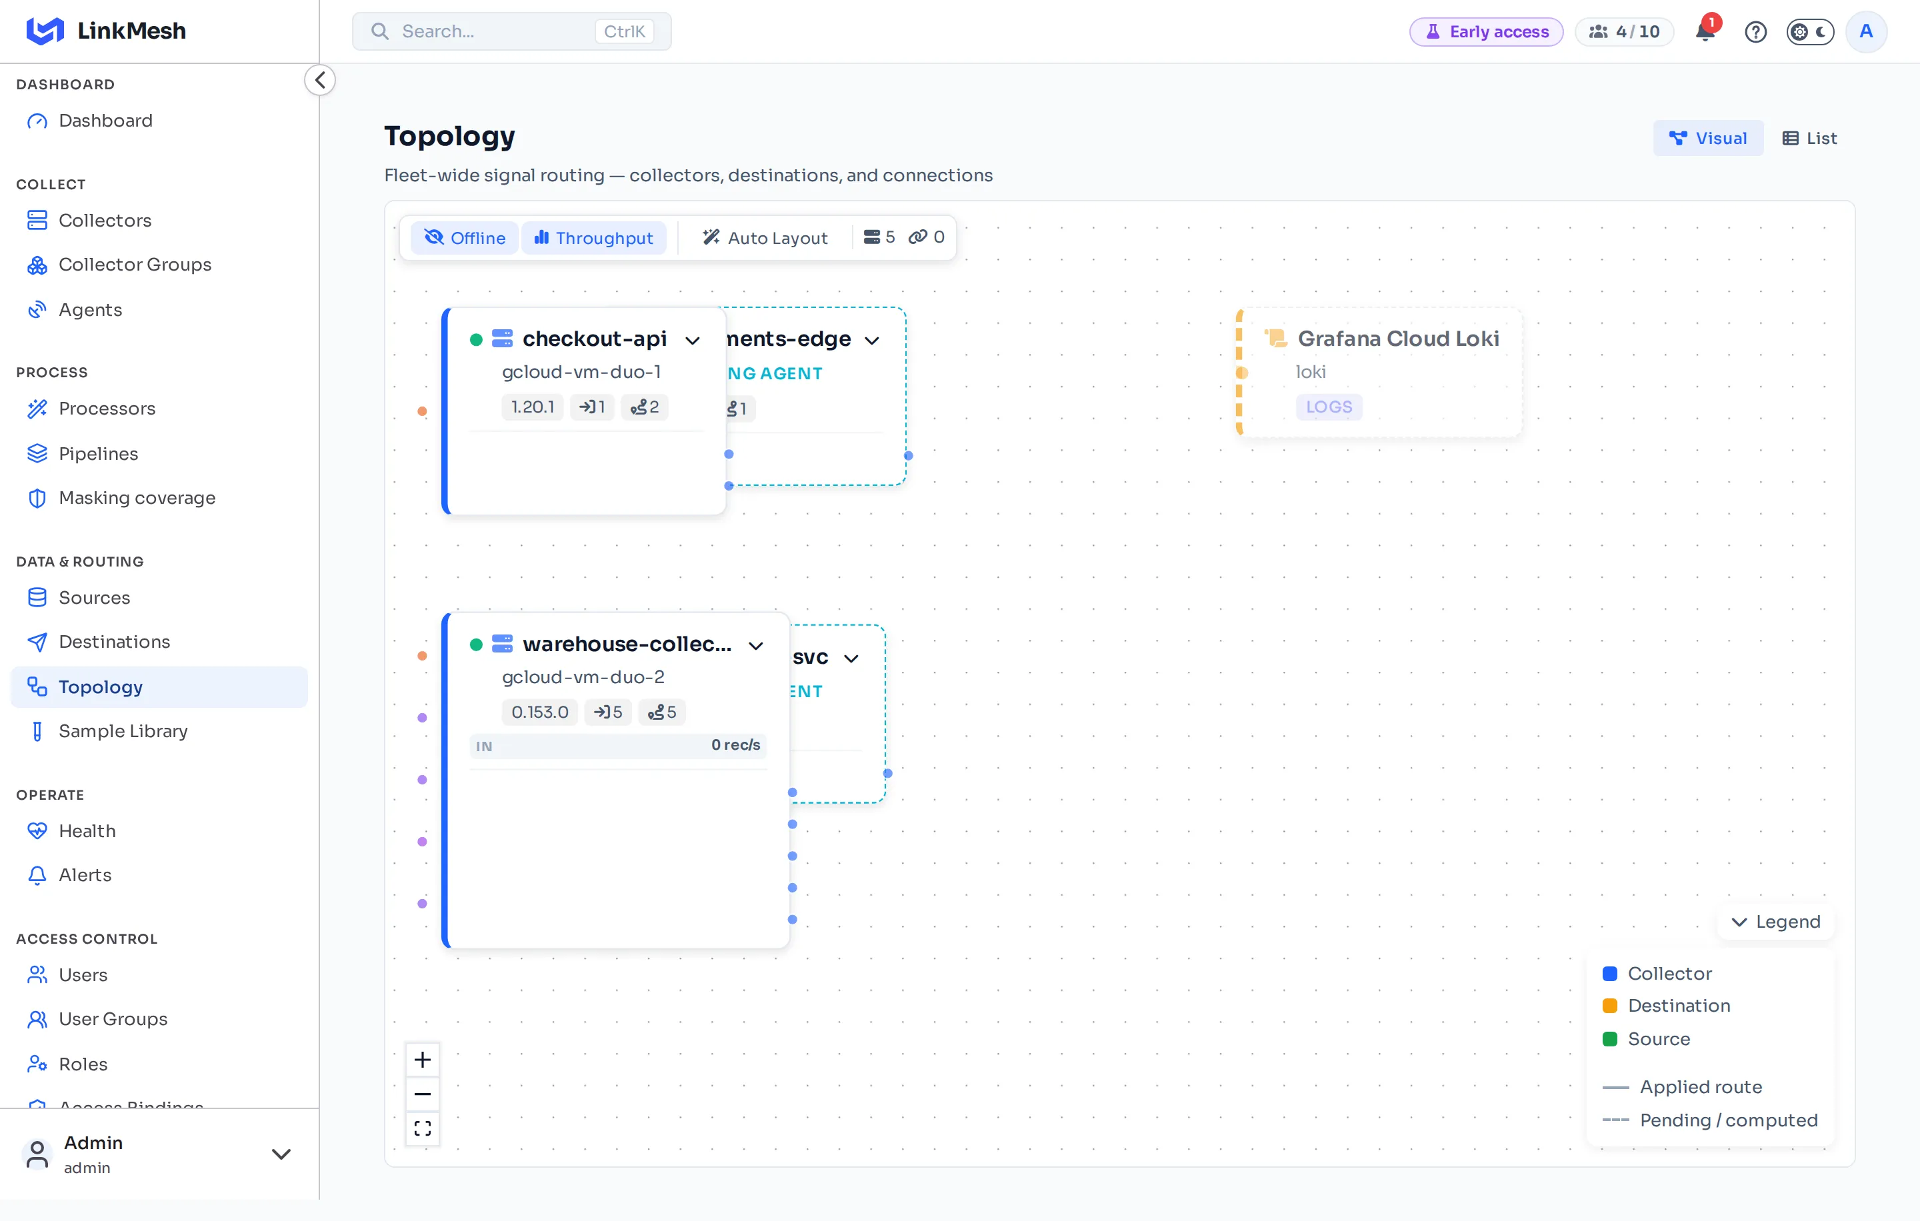Open the user avatar A
The image size is (1920, 1221).
point(1866,32)
